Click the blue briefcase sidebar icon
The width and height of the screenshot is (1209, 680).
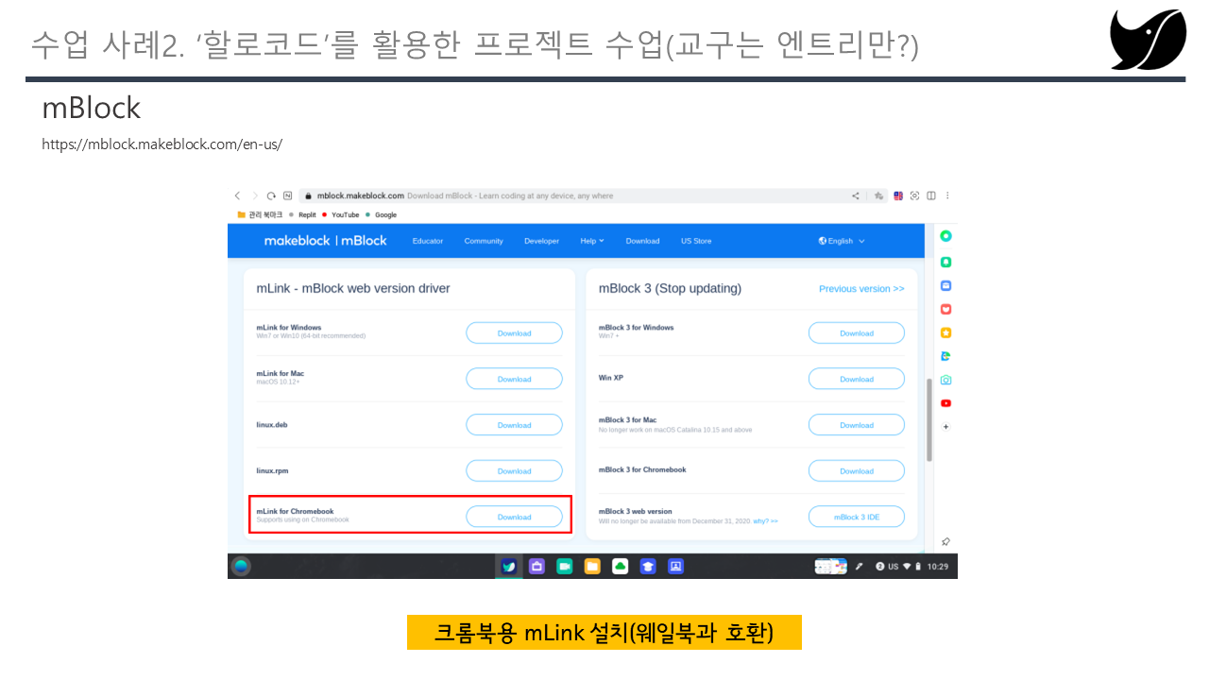[945, 285]
